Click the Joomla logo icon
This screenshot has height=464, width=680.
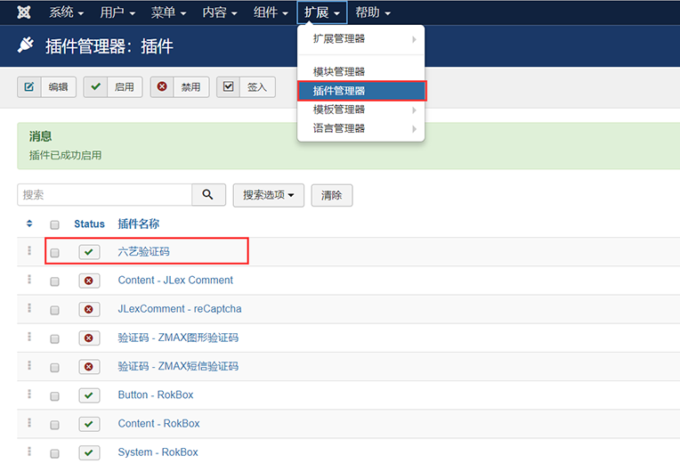[x=24, y=12]
